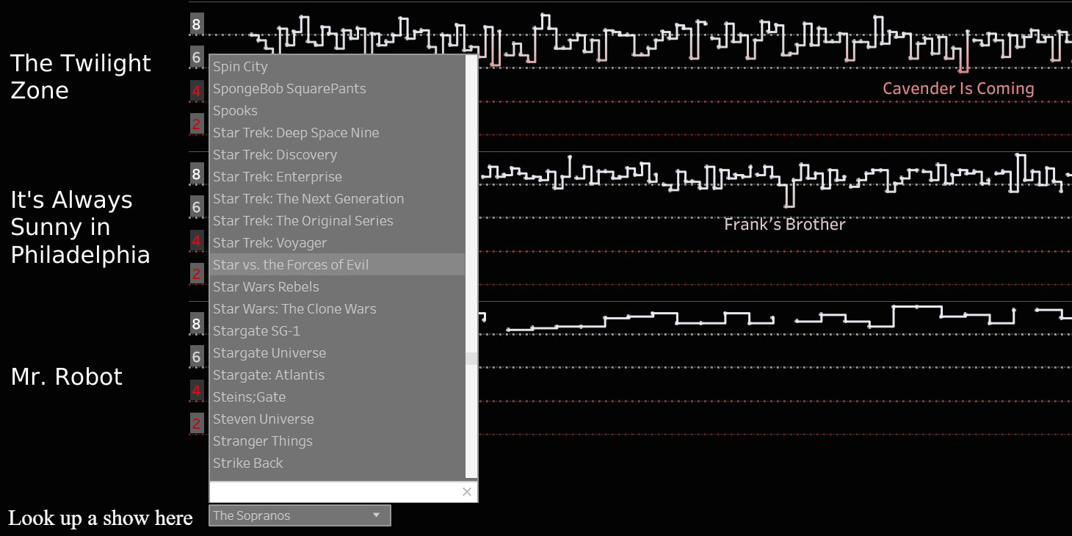1072x536 pixels.
Task: Click the Cavender Is Coming episode label
Action: 957,89
